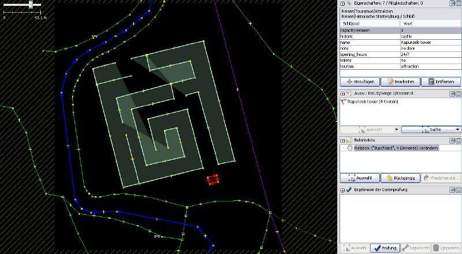Select the opening_hours row in the tag table

[x=369, y=54]
